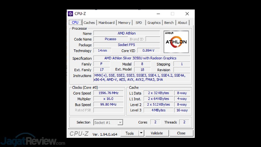Viewport: 261px width, 147px height.
Task: Open the Mainboard tab
Action: (106, 23)
